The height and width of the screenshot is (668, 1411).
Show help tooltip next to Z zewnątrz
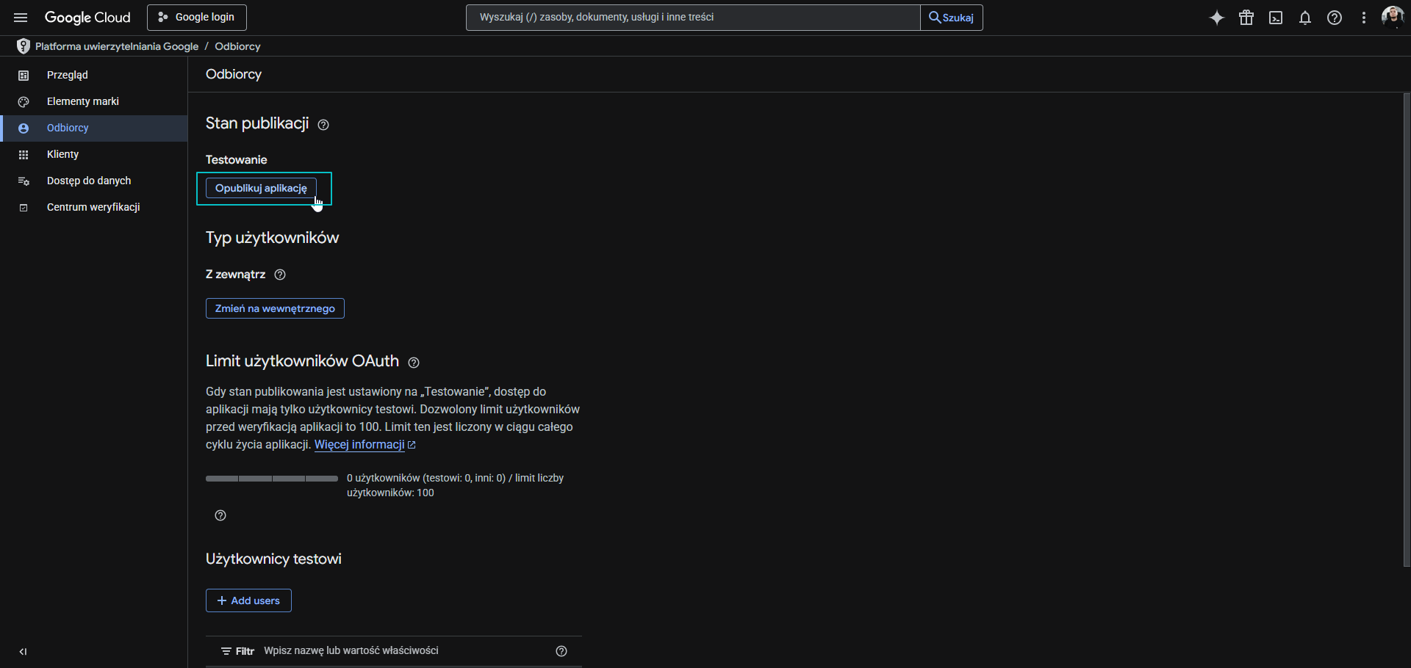click(280, 275)
